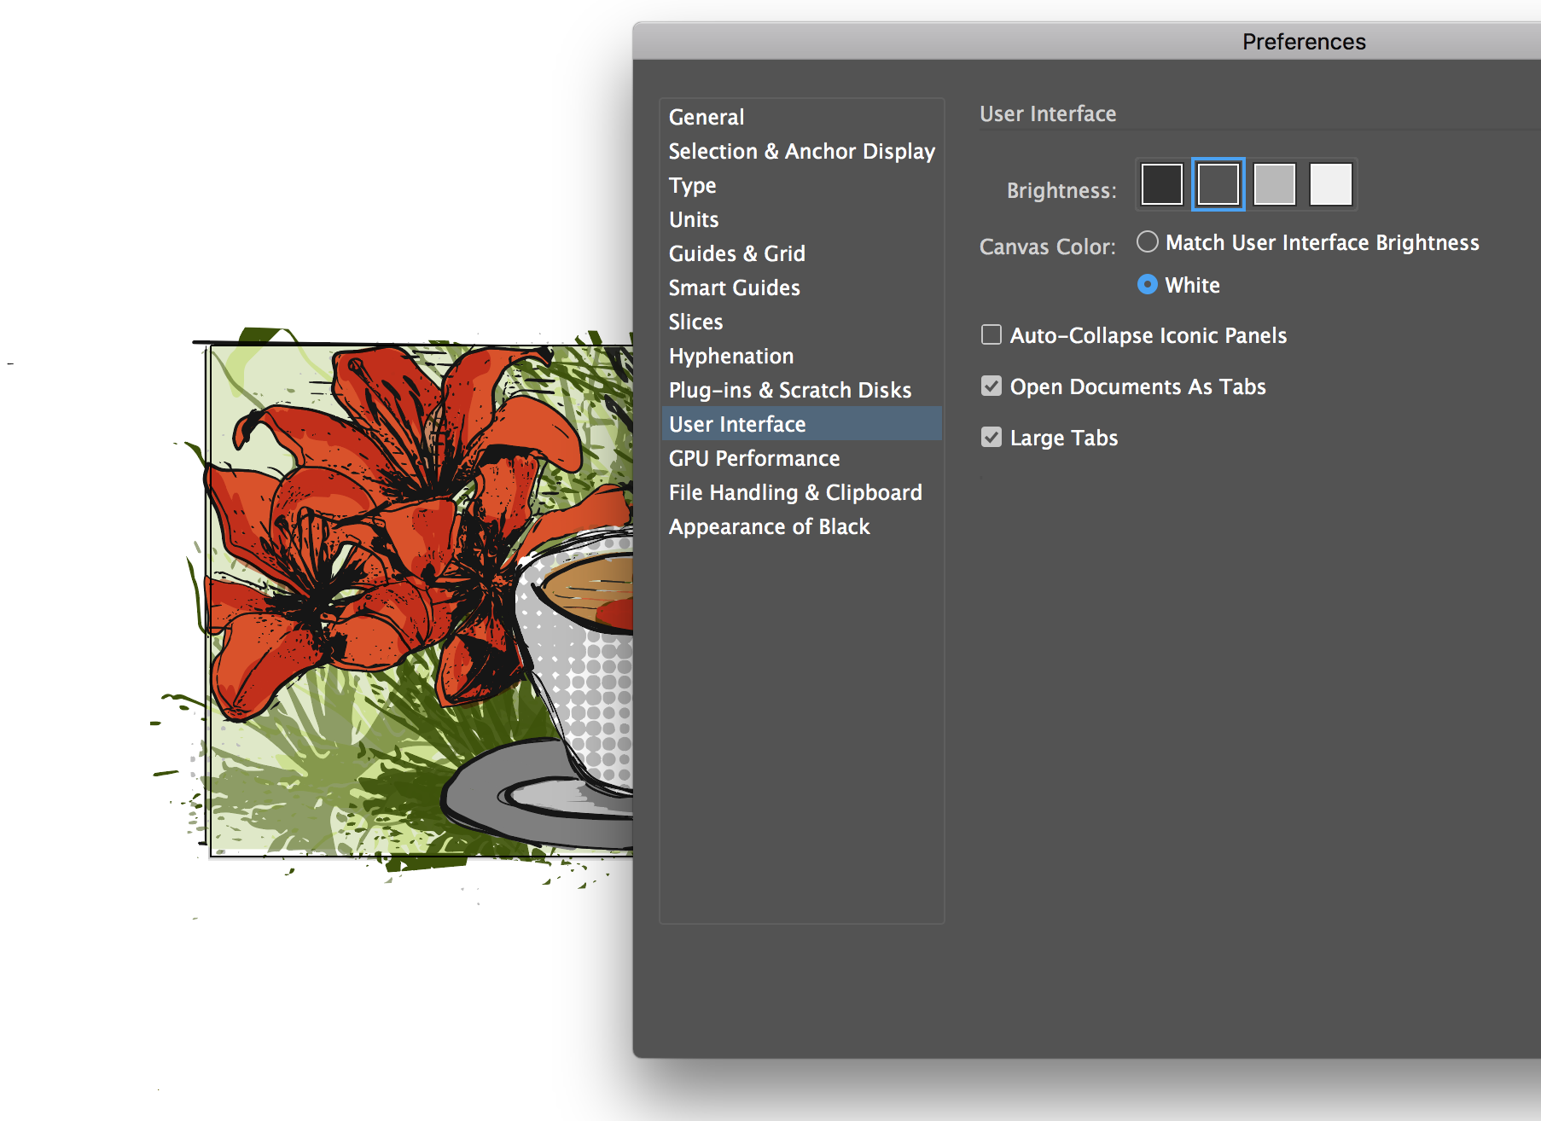Screen dimensions: 1541x1121
Task: Enable Auto-Collapse Iconic Panels
Action: [991, 334]
